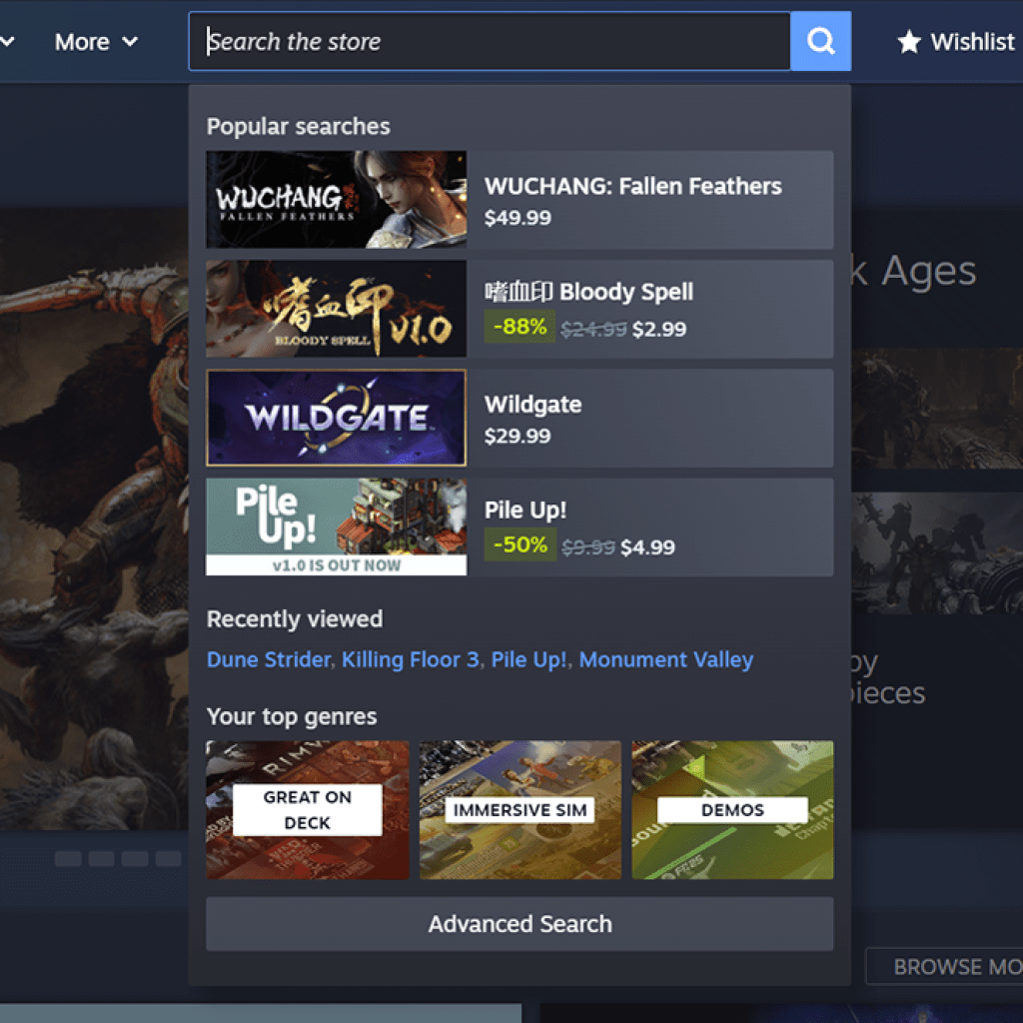
Task: Click the -88% discount badge on Bloody Spell
Action: [519, 327]
